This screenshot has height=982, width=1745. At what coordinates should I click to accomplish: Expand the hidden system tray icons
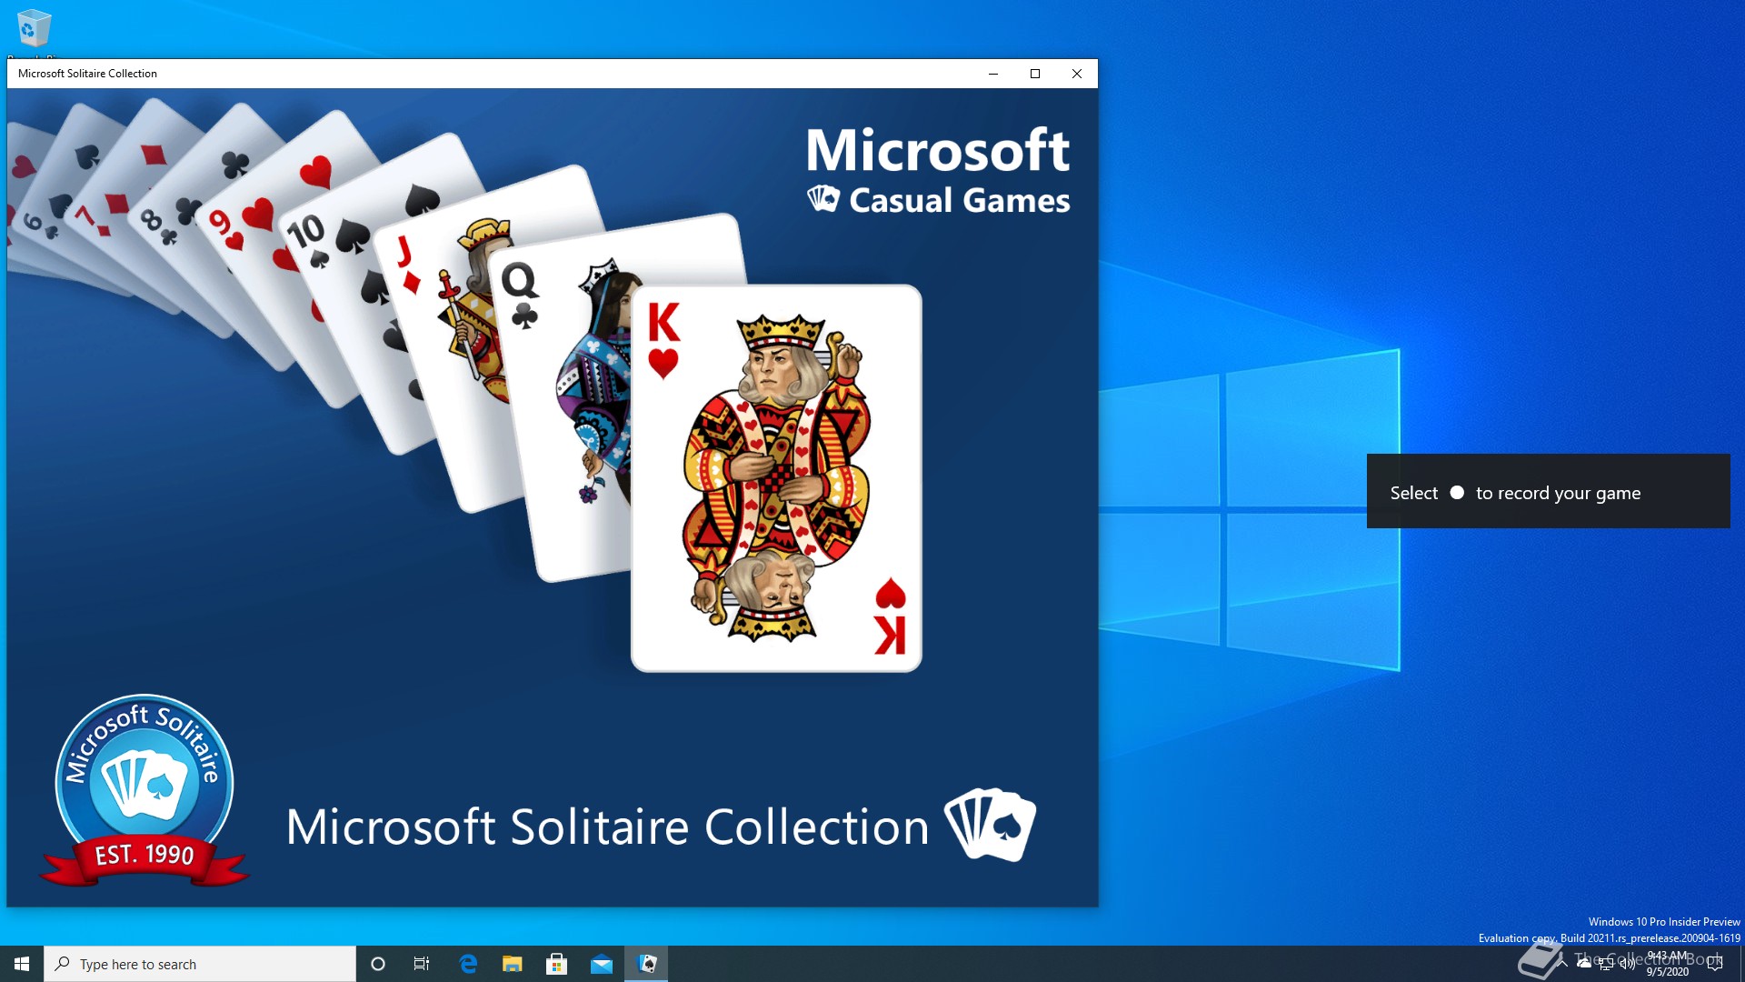(1562, 964)
